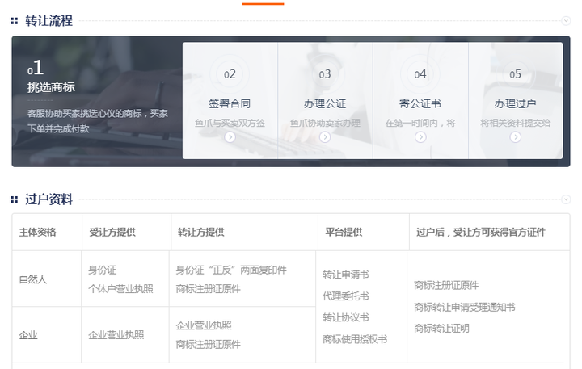Click the 将相关资料提交给 description text
582x369 pixels.
point(515,123)
